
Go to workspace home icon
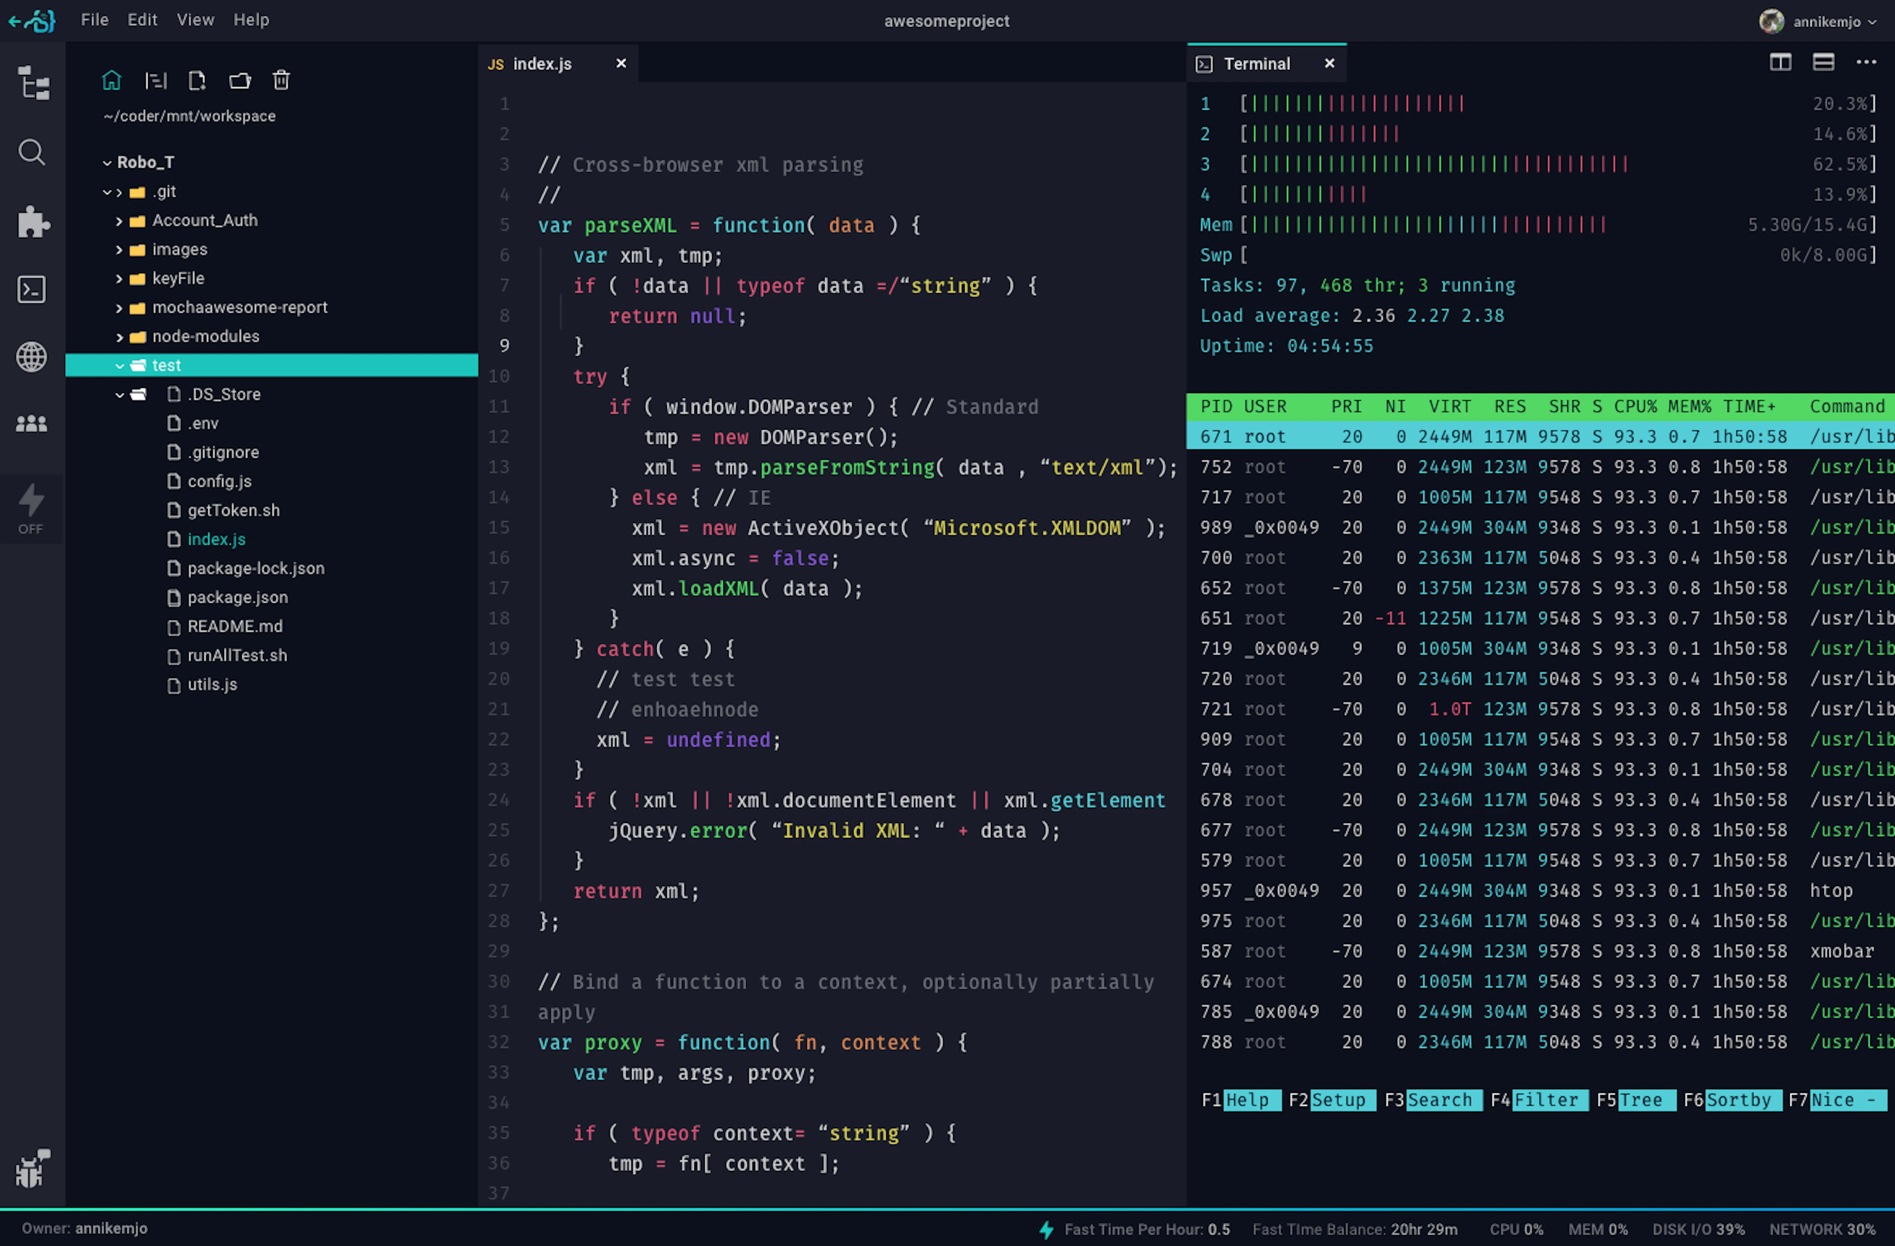tap(112, 80)
